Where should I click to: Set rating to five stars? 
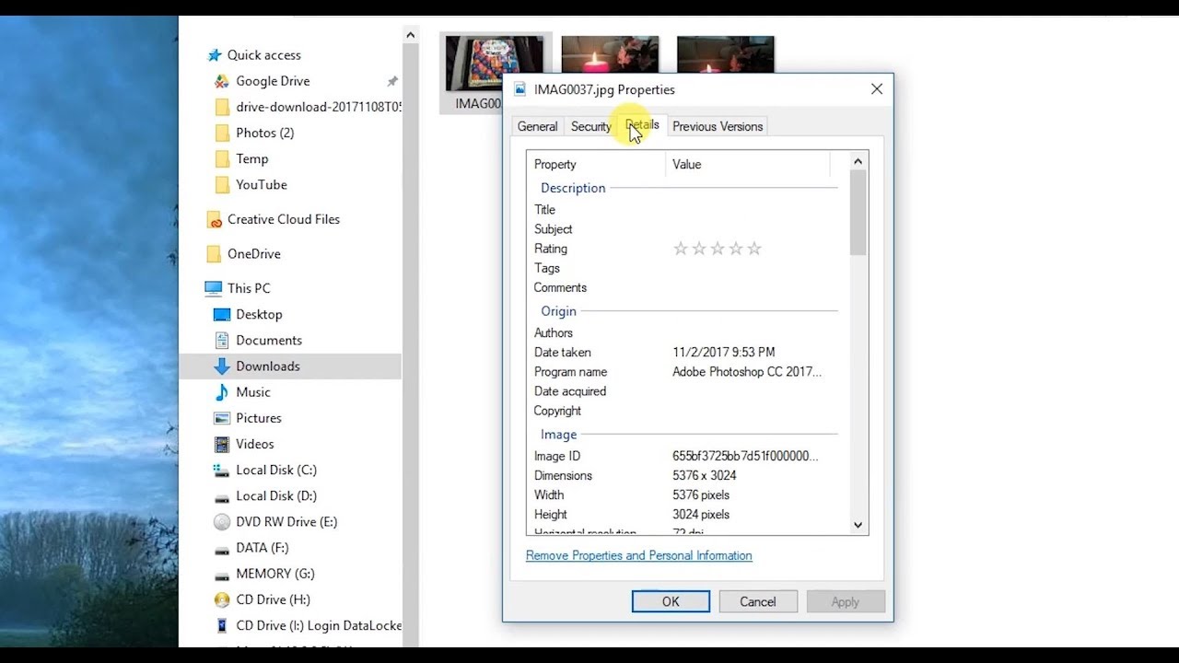754,249
